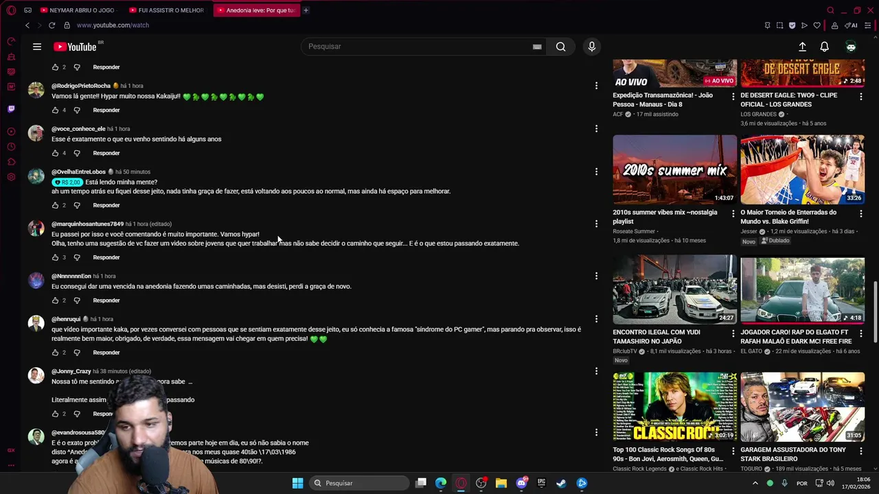Click the search magnifier button
Screen dimensions: 879x494
pyautogui.click(x=560, y=47)
